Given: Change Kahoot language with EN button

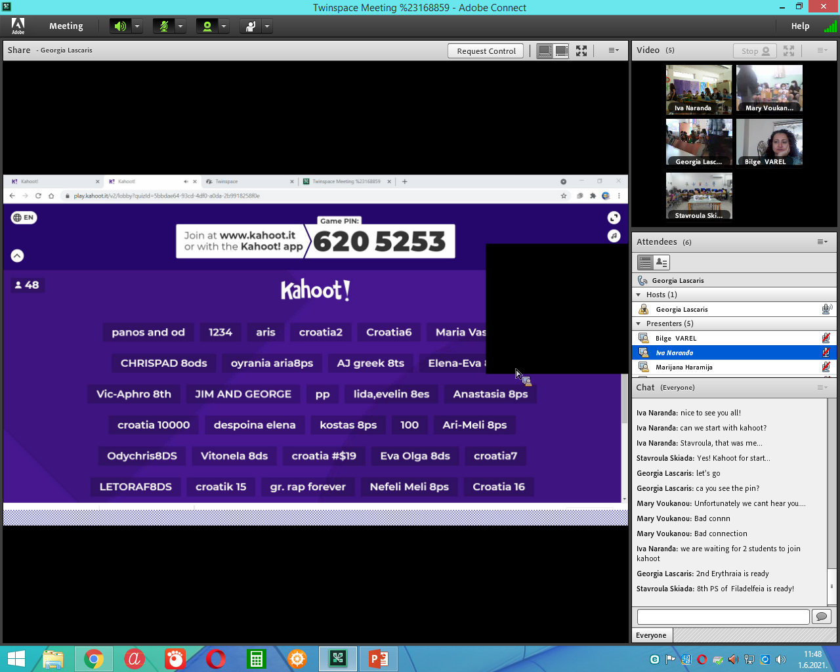Looking at the screenshot, I should (x=24, y=218).
